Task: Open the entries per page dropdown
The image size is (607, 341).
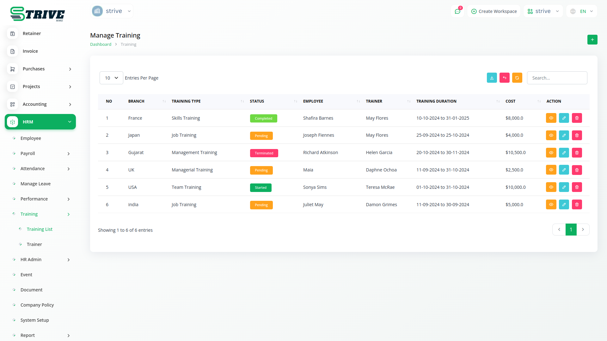Action: [111, 78]
